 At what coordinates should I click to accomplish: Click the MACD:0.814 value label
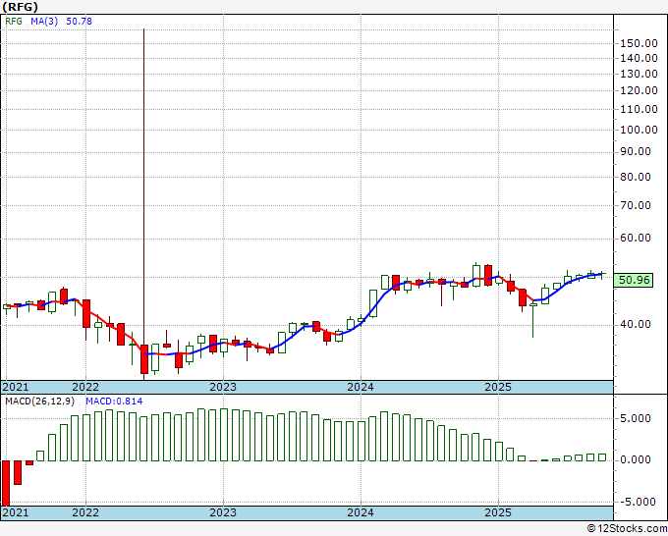point(114,402)
